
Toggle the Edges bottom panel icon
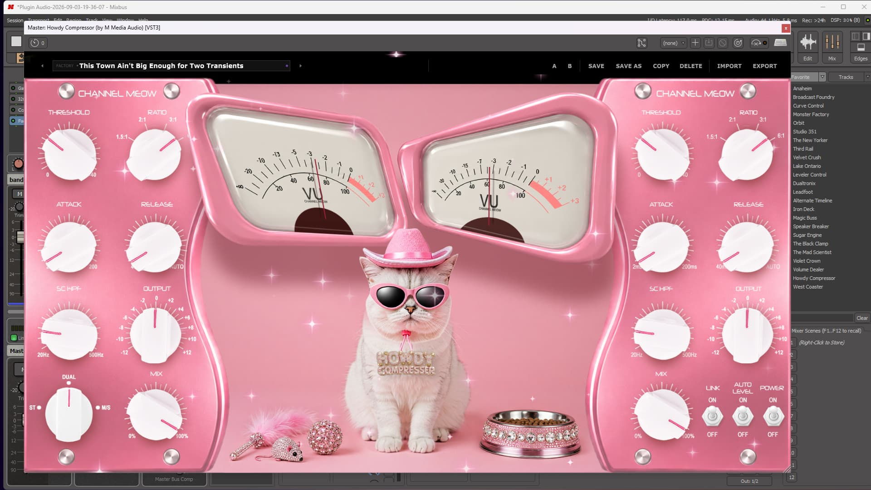click(861, 47)
